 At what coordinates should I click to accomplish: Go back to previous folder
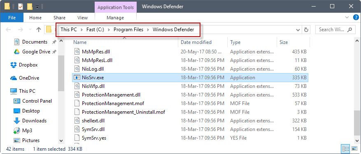[8, 30]
